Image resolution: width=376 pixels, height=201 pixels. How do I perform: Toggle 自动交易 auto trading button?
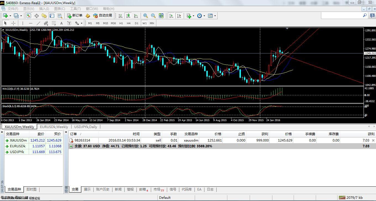point(103,16)
